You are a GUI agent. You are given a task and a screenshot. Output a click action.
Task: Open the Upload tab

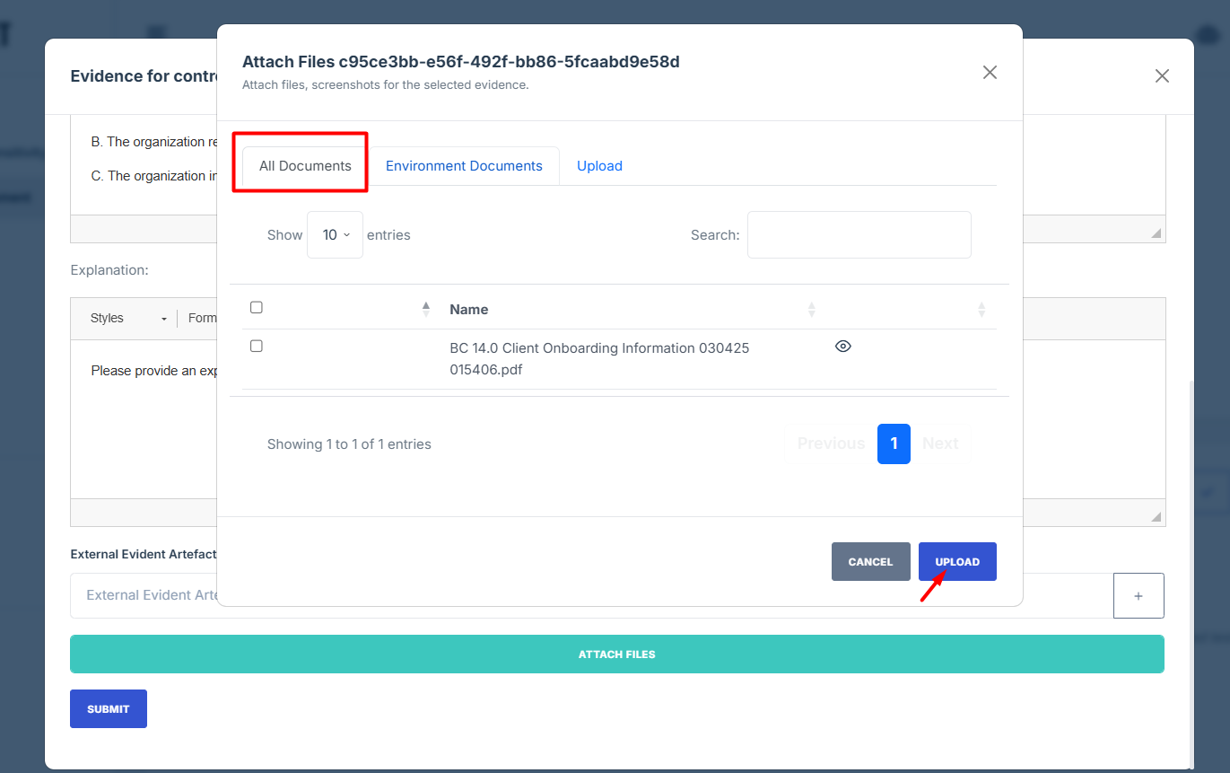(x=599, y=166)
